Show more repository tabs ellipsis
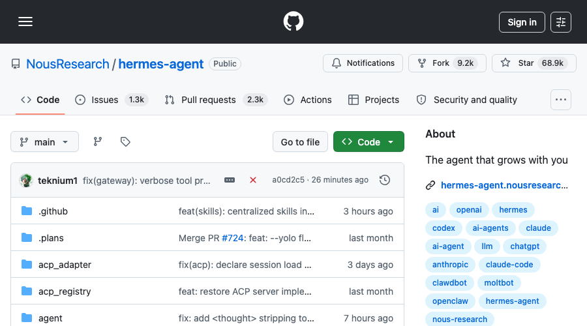Screen dimensions: 587x326 coord(561,100)
